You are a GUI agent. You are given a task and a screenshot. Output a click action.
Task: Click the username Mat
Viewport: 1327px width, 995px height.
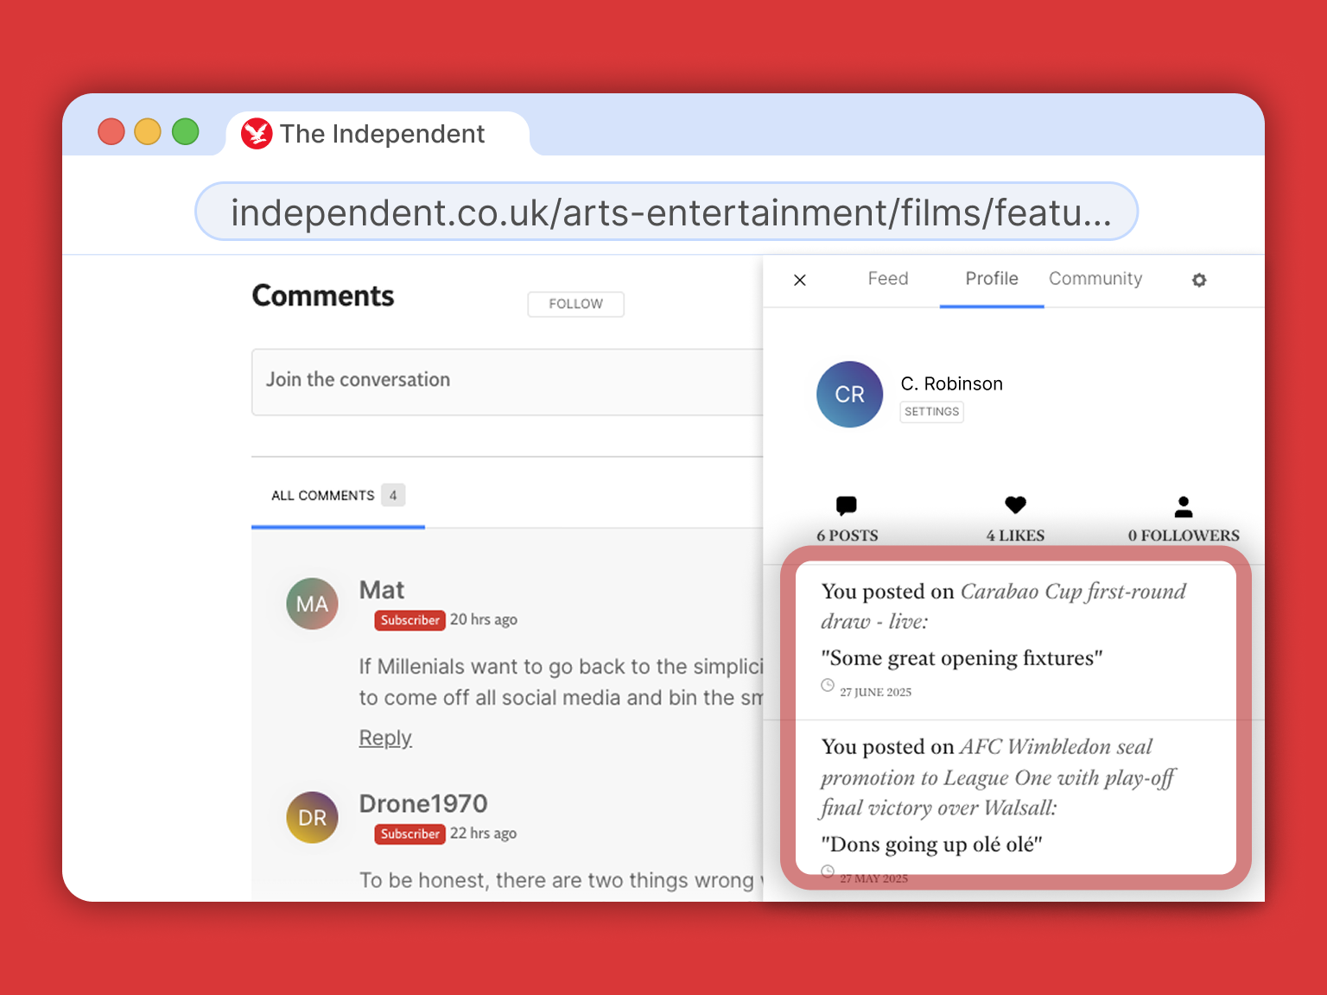coord(382,590)
